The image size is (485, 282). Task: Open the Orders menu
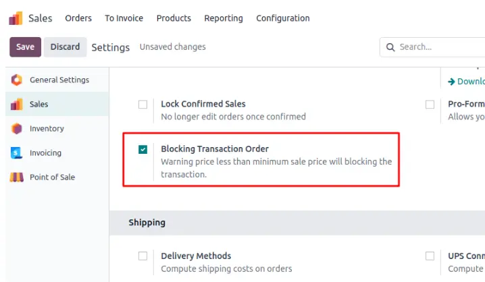[78, 18]
